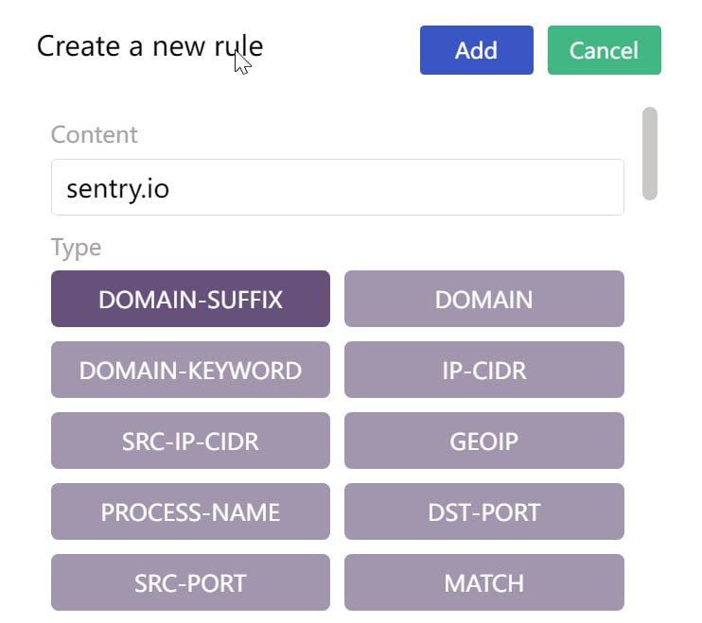Image resolution: width=702 pixels, height=623 pixels.
Task: Click the Type section label
Action: [x=76, y=248]
